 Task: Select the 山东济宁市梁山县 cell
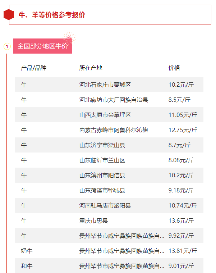pos(102,145)
